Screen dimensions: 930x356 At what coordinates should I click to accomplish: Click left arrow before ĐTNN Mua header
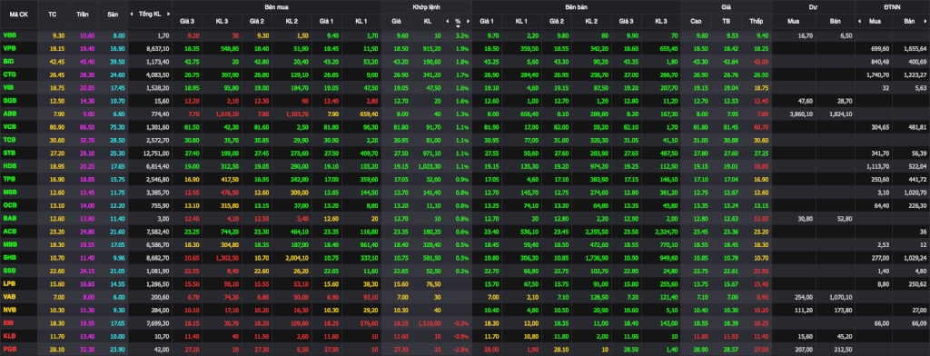(859, 22)
